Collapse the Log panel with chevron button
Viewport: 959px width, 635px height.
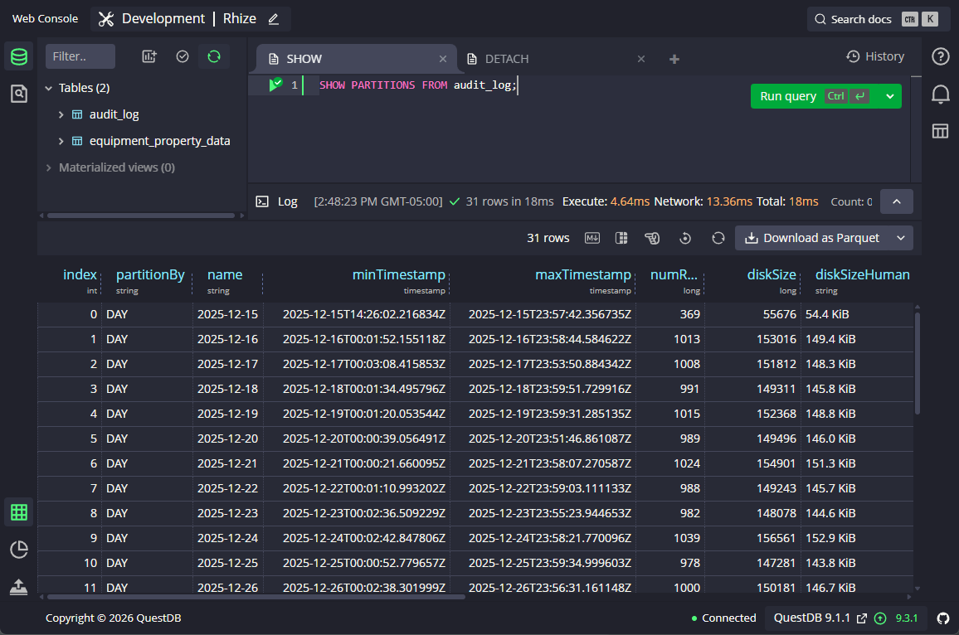896,201
